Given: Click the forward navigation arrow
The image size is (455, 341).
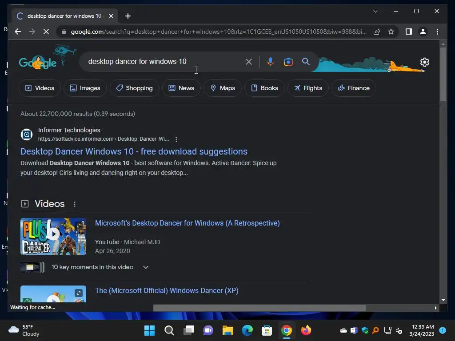Looking at the screenshot, I should pyautogui.click(x=32, y=32).
